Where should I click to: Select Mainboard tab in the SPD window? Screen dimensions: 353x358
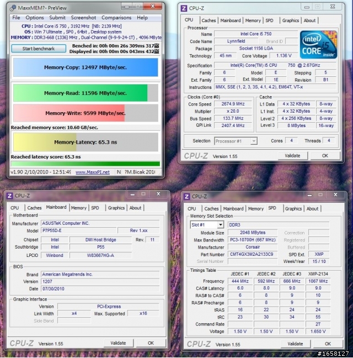[x=233, y=209]
